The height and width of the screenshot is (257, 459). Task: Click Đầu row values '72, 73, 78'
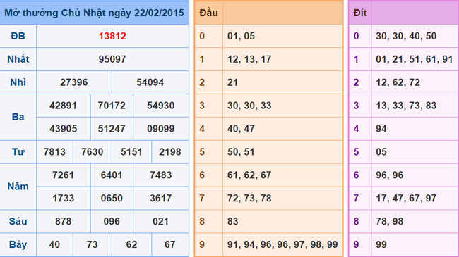tap(249, 198)
